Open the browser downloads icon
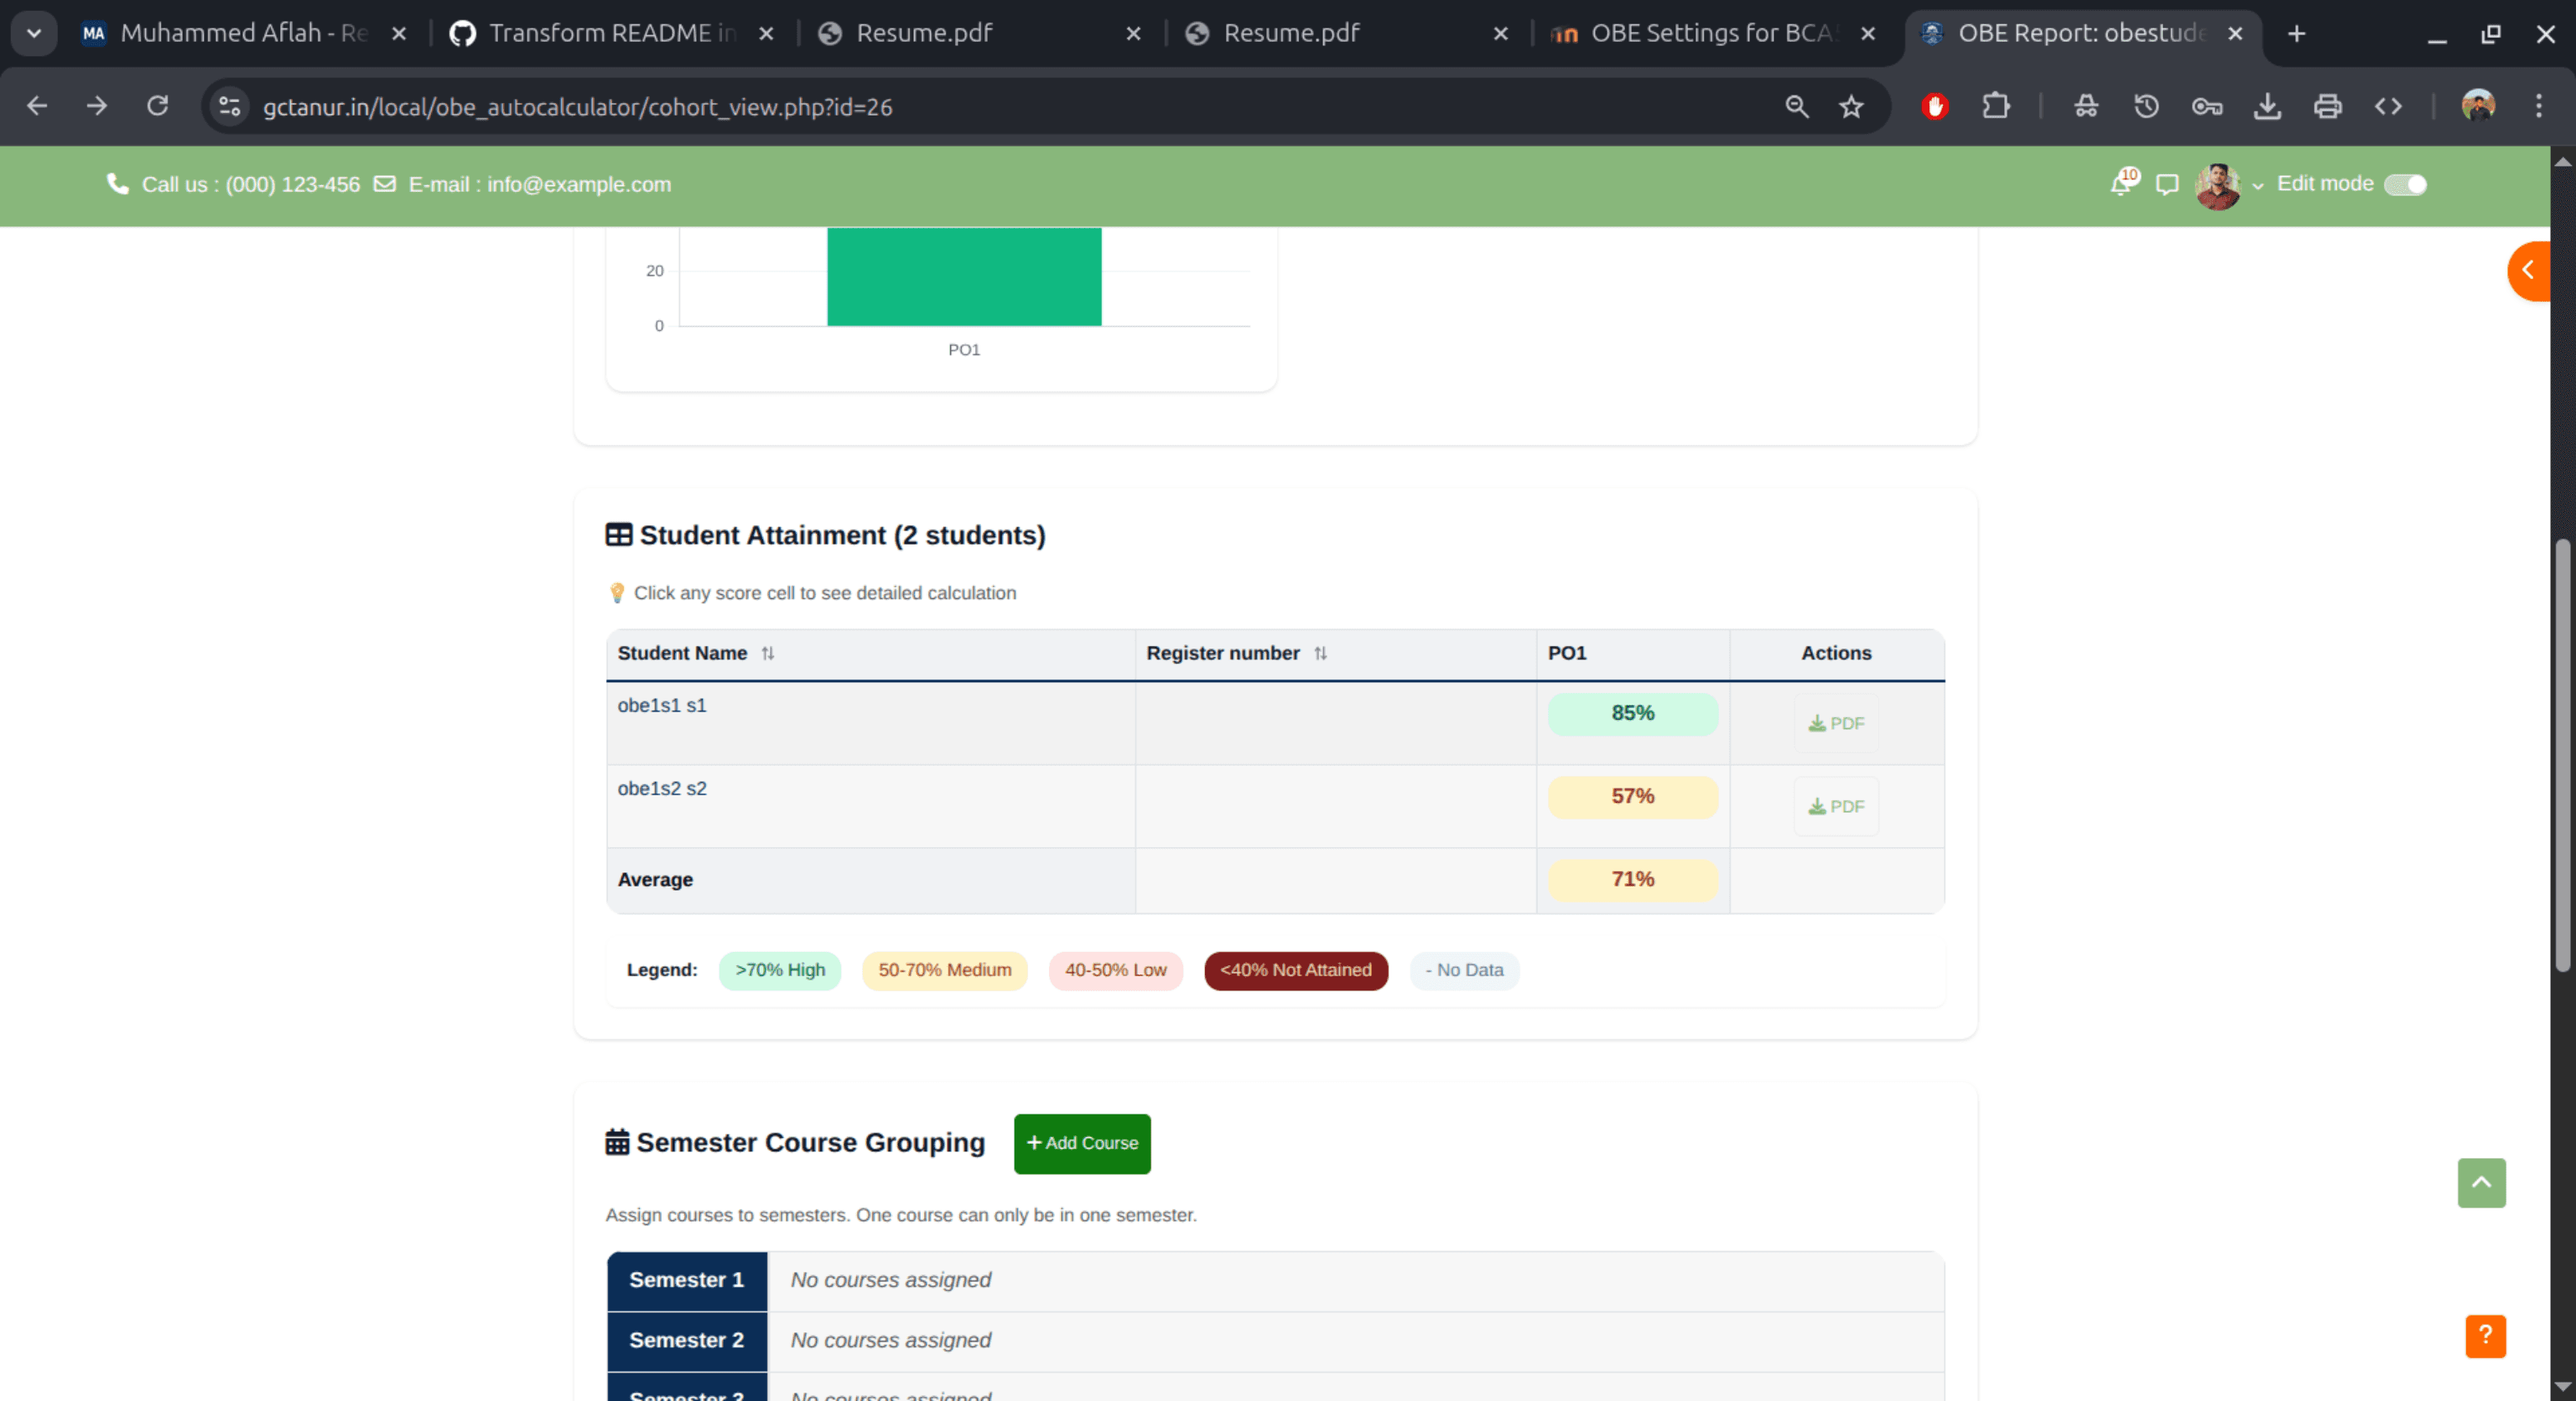 (x=2267, y=106)
